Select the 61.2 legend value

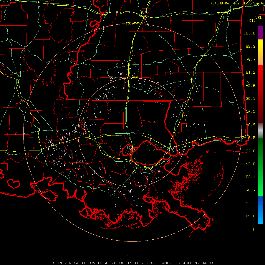(251, 72)
